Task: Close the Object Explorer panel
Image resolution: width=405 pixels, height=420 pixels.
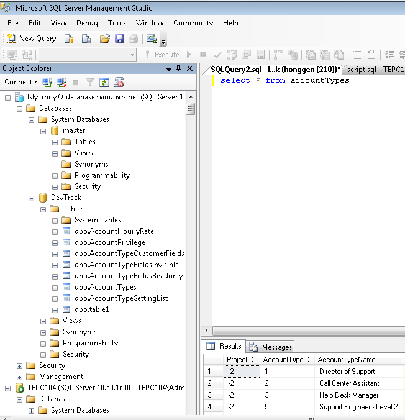Action: [189, 68]
